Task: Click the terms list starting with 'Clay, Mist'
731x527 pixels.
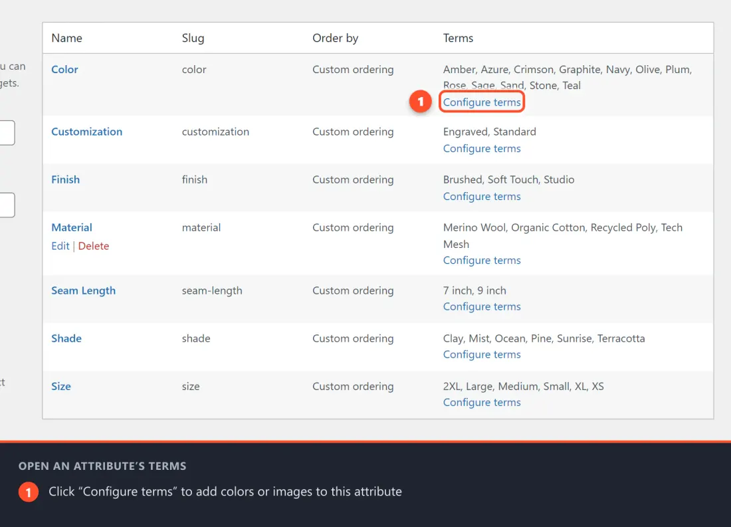Action: tap(544, 338)
